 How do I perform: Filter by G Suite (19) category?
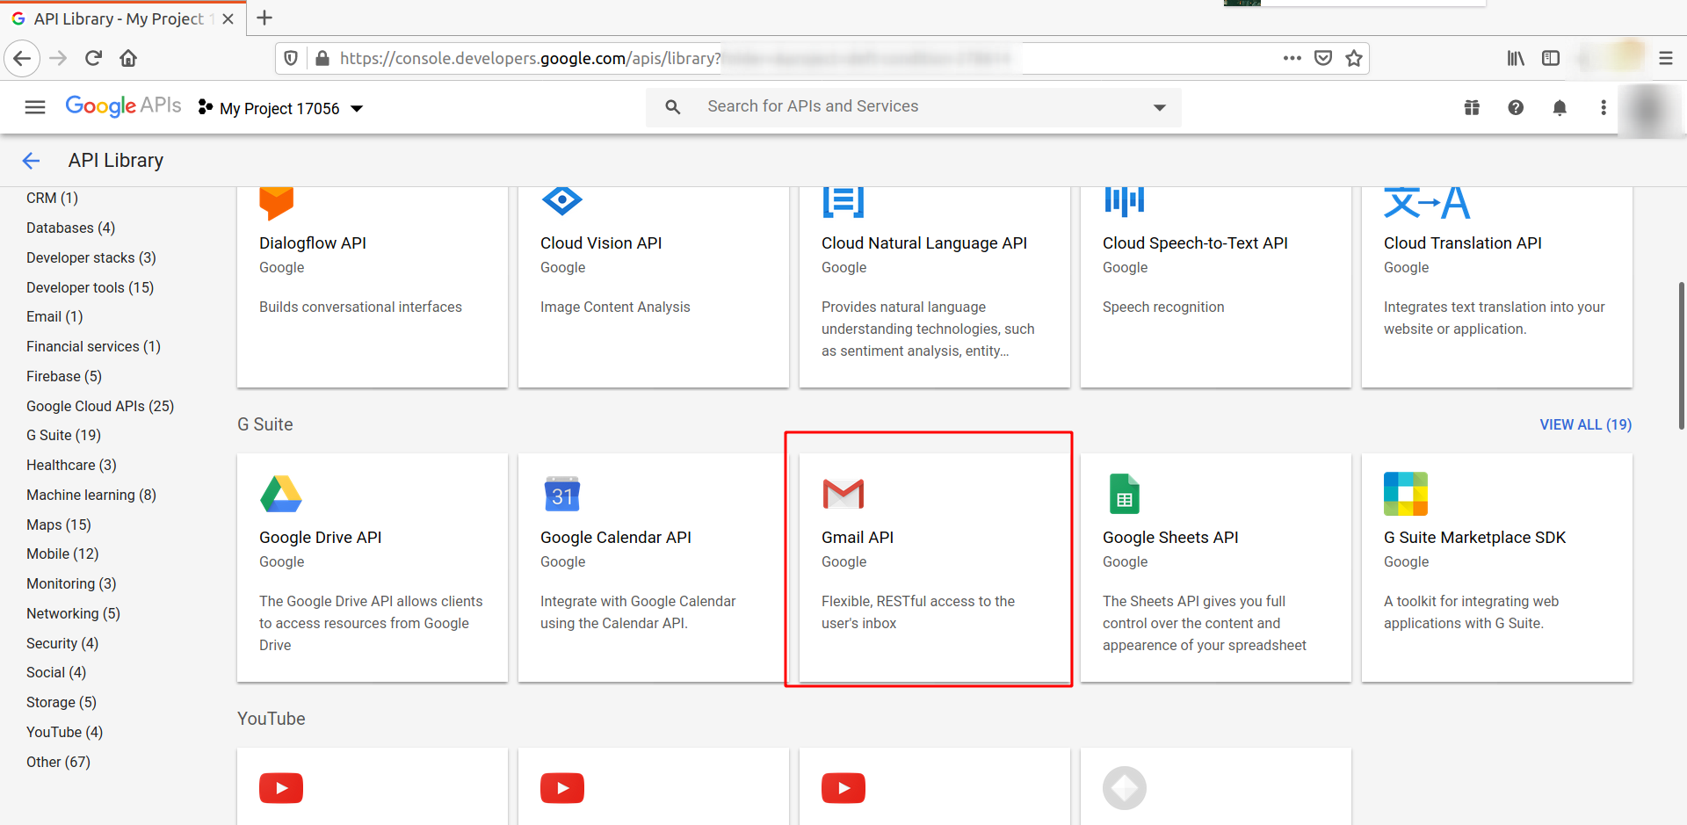click(64, 436)
